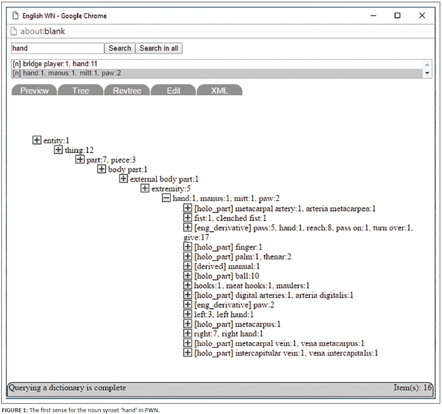Image resolution: width=442 pixels, height=414 pixels.
Task: Click plus icon beside left:3, left hand:1
Action: tap(188, 314)
